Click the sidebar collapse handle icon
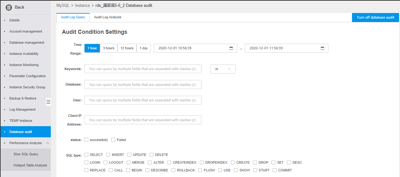400x177 pixels. (48, 102)
